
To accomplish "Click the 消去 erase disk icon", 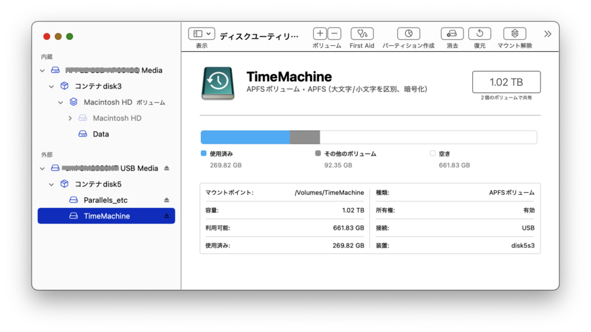I will (452, 33).
